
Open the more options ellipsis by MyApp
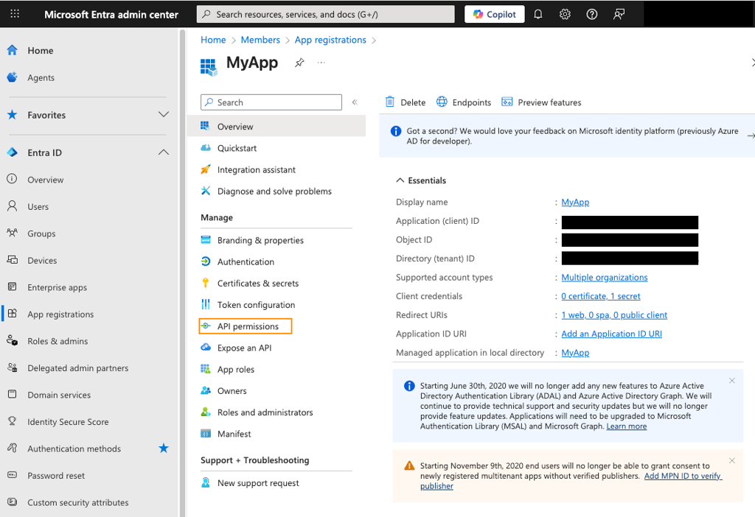(x=321, y=63)
